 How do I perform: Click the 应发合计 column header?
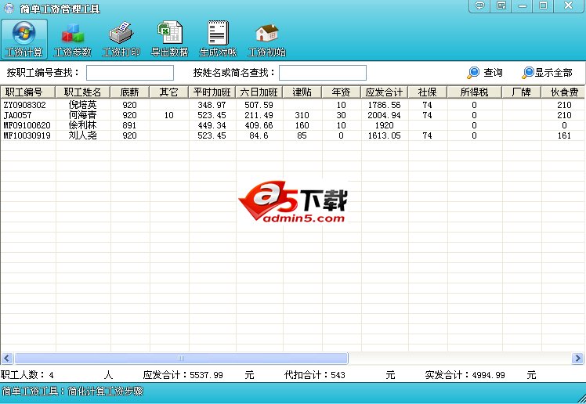384,92
